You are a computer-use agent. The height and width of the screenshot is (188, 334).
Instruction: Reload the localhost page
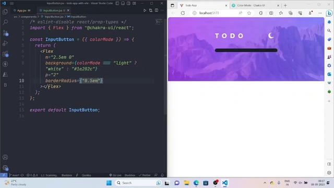tap(183, 13)
